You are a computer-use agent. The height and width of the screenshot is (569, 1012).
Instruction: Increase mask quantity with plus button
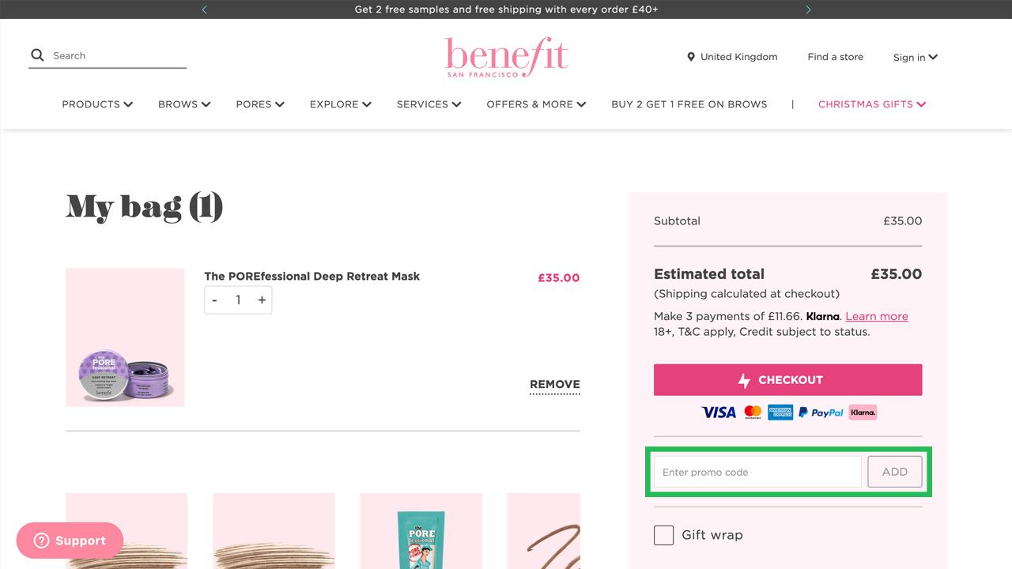pos(262,300)
